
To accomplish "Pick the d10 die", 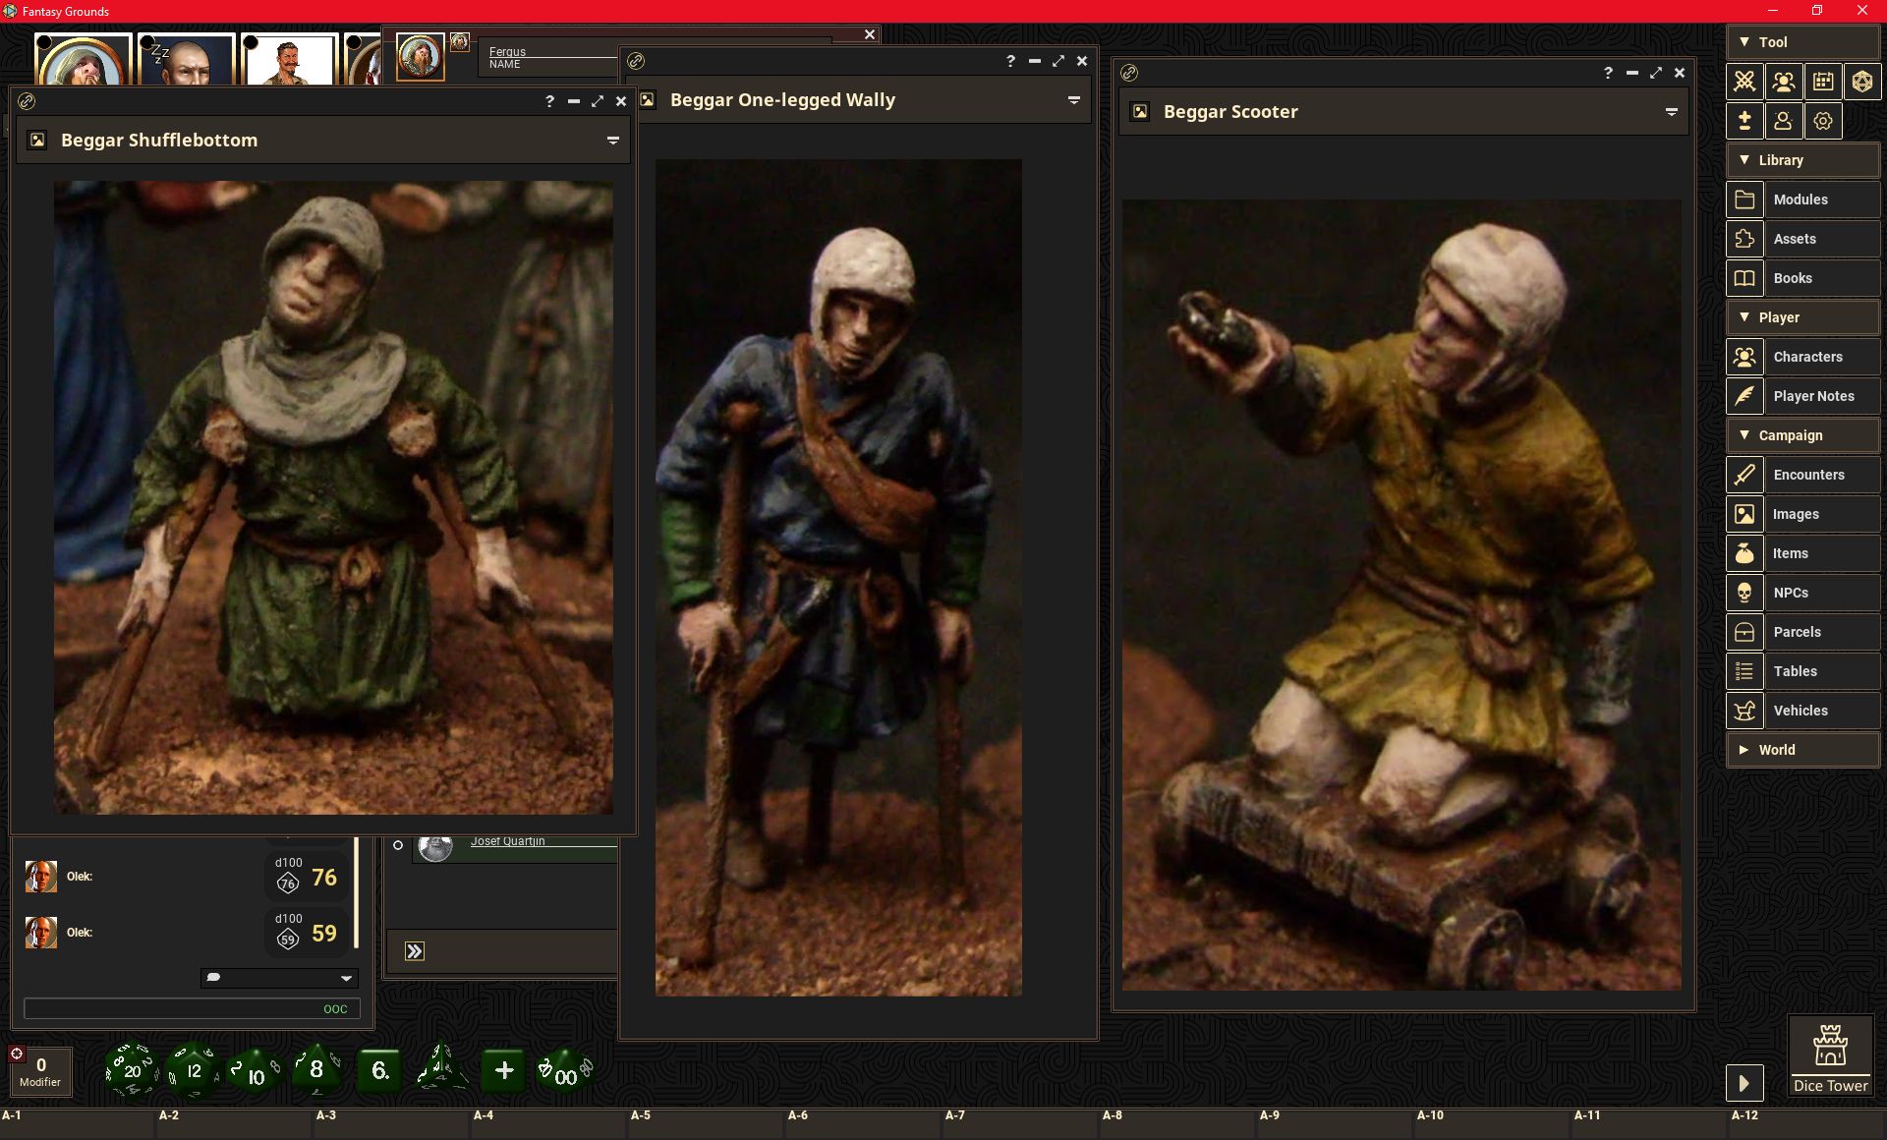I will click(x=255, y=1071).
